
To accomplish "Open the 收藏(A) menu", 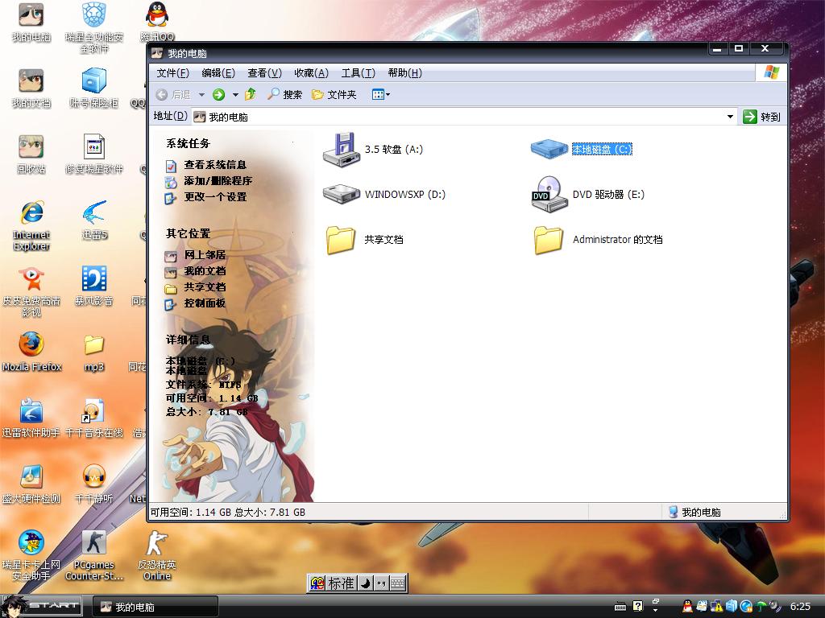I will [311, 73].
